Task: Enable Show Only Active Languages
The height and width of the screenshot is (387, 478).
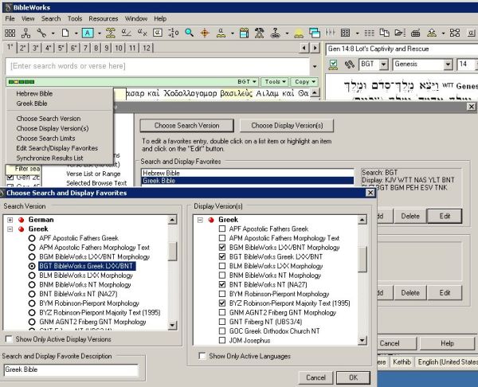Action: point(202,356)
